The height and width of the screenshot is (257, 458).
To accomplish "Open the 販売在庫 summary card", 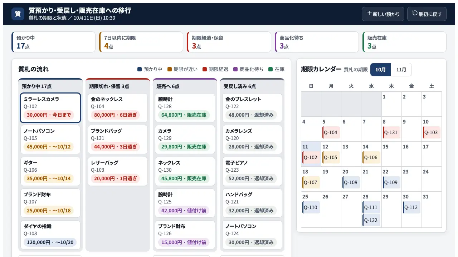I will click(x=404, y=42).
